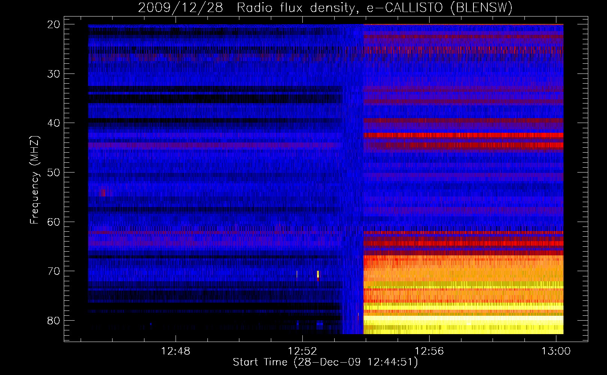
Task: Click the 50 frequency tick label
Action: (x=54, y=172)
